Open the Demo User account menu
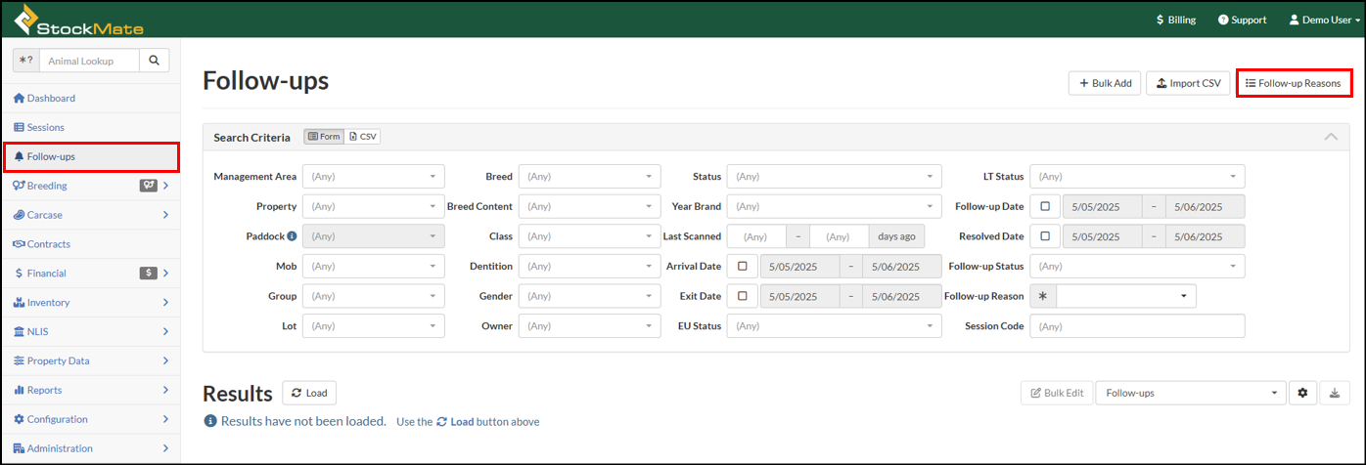This screenshot has width=1366, height=465. pyautogui.click(x=1325, y=20)
